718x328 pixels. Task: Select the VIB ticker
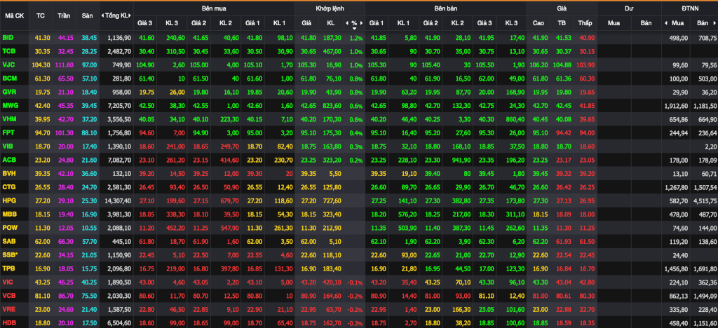tap(8, 146)
